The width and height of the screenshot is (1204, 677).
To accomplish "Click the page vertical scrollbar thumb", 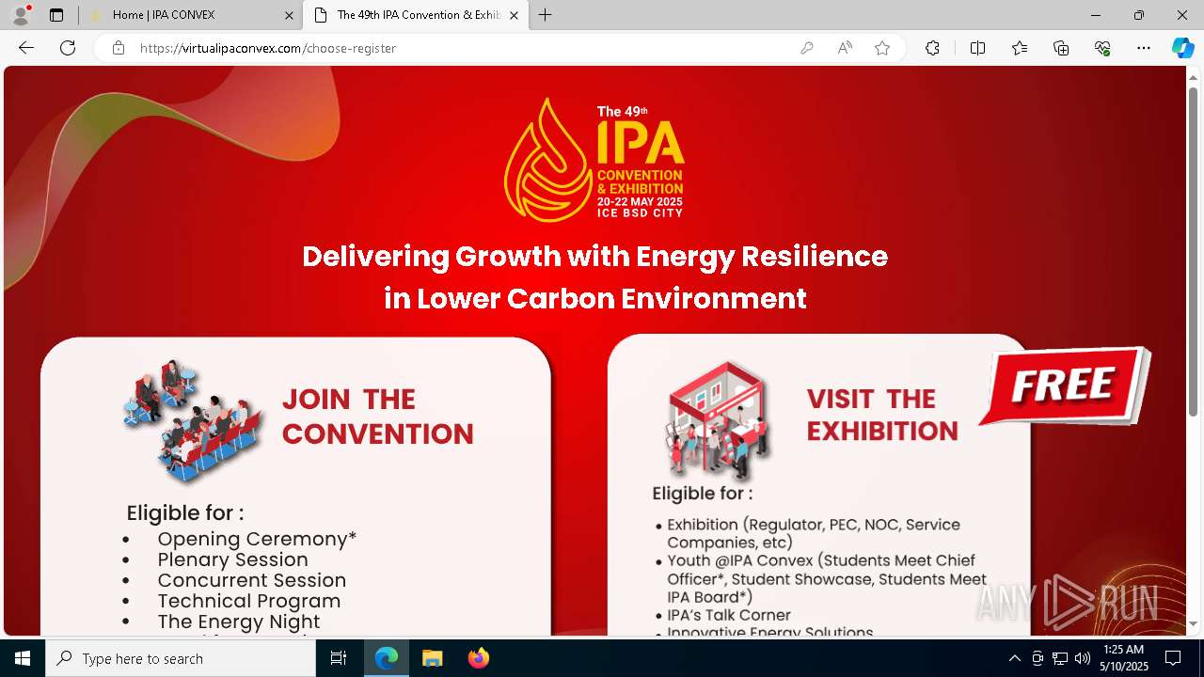I will (x=1193, y=251).
